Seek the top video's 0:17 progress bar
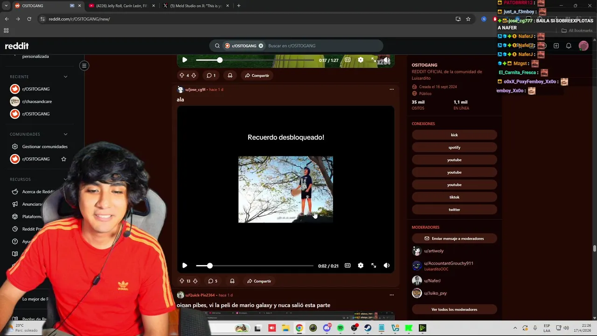Viewport: 597px width, 336px height. click(x=255, y=60)
